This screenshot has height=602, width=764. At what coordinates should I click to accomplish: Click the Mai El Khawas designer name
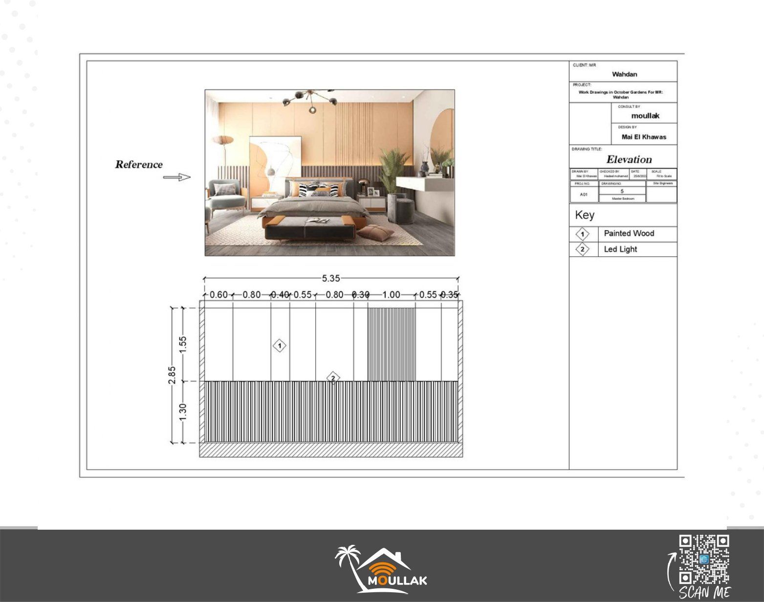click(643, 137)
